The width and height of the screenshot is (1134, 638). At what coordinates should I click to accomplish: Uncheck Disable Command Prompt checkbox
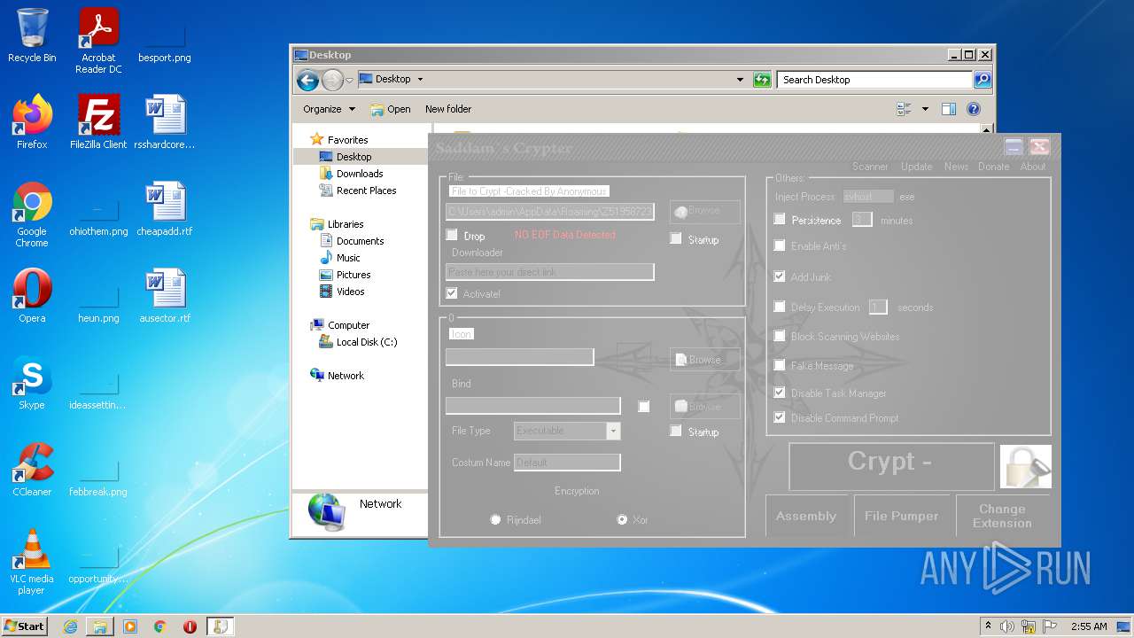click(780, 417)
